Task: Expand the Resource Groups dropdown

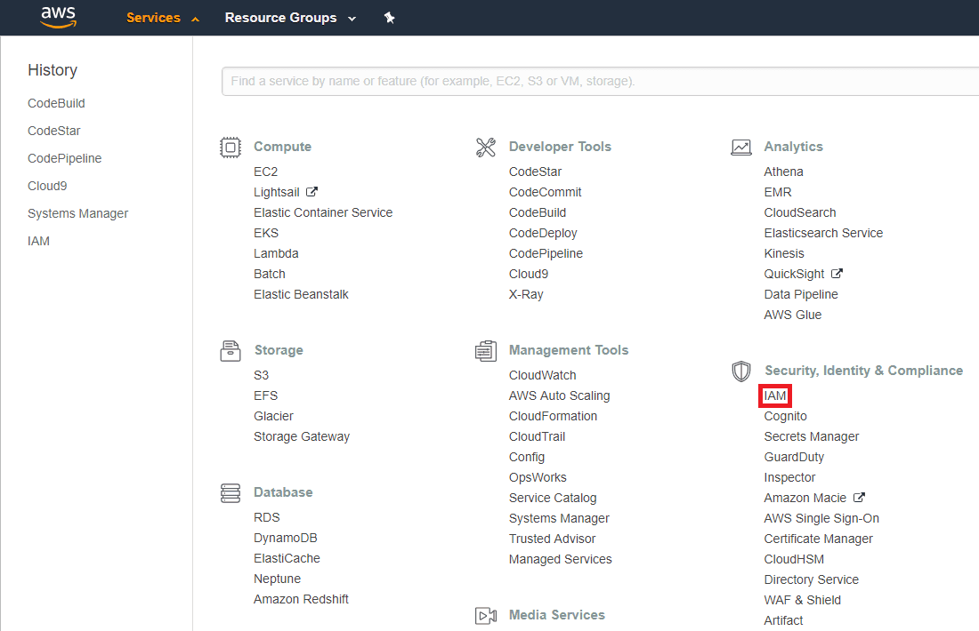Action: [x=290, y=18]
